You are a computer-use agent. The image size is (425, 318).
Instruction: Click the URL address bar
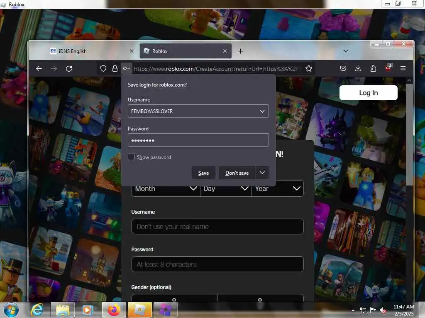[x=217, y=69]
